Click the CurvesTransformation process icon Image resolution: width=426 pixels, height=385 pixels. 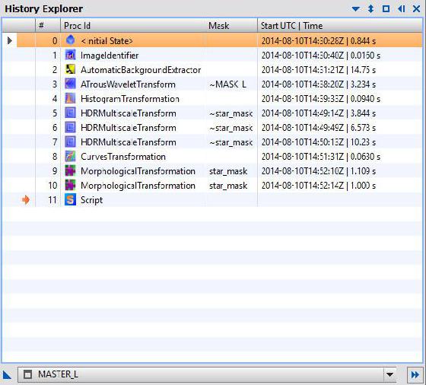(70, 157)
